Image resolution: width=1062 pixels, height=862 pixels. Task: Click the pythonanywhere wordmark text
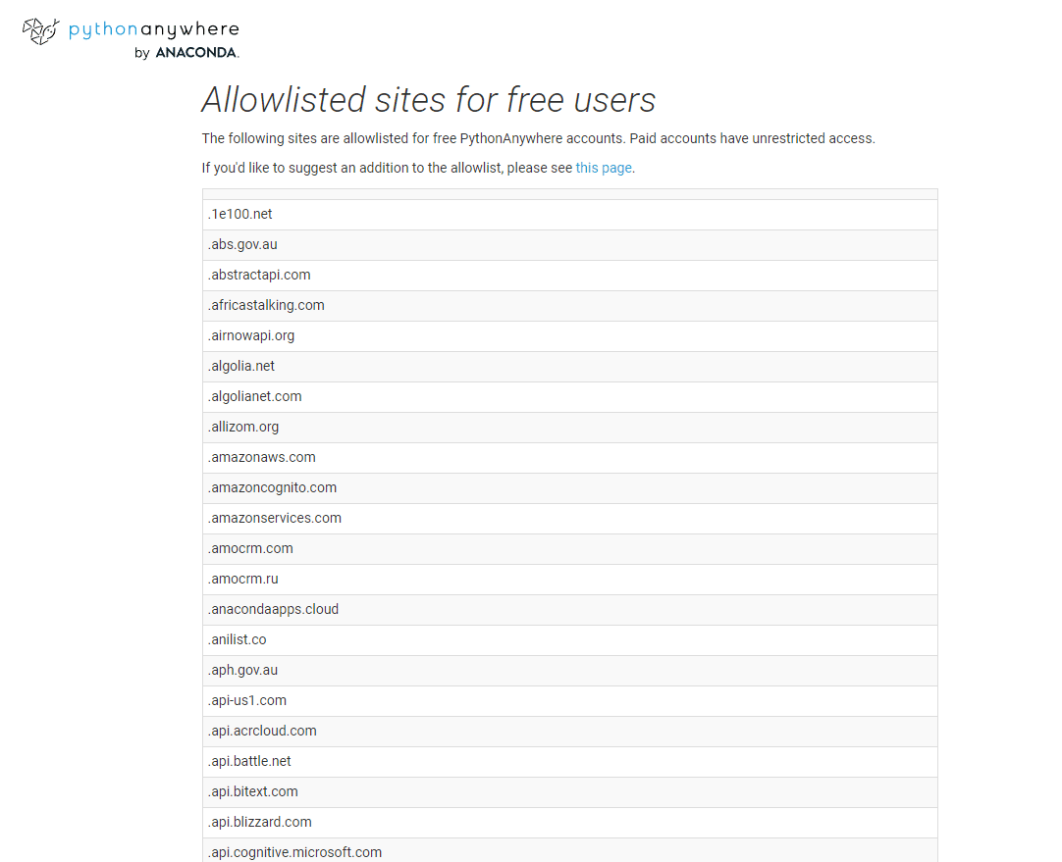coord(153,30)
